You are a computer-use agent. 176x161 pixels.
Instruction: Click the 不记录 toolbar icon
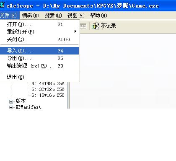(96, 26)
